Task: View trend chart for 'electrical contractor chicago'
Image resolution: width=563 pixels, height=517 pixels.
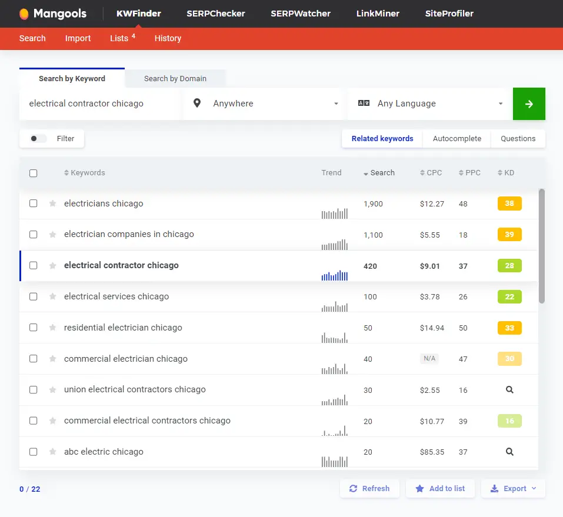Action: coord(335,276)
